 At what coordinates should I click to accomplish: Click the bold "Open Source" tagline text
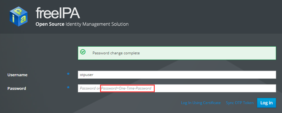50,24
